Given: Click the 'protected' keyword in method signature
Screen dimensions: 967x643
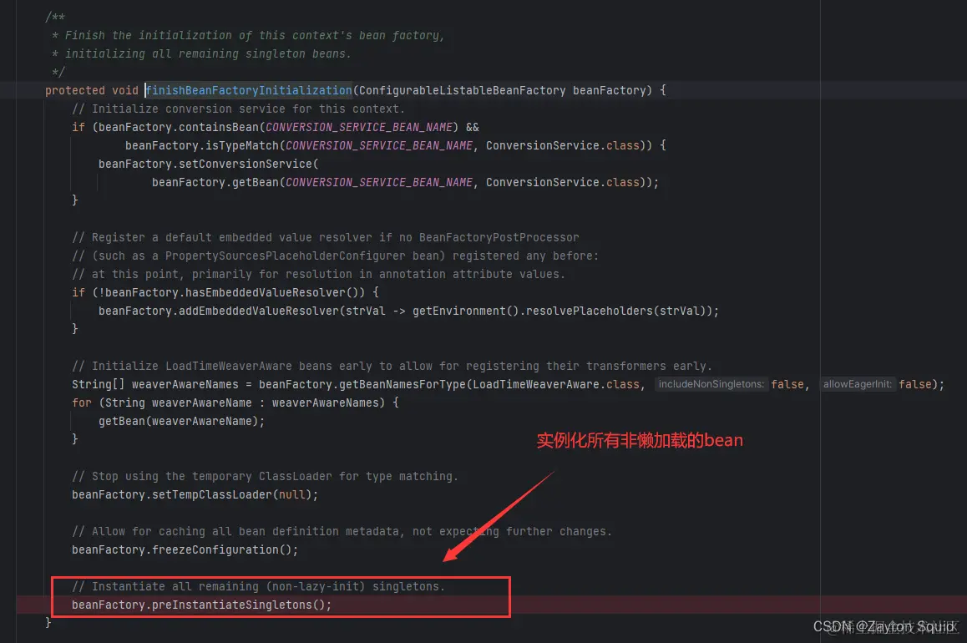Looking at the screenshot, I should (x=75, y=91).
